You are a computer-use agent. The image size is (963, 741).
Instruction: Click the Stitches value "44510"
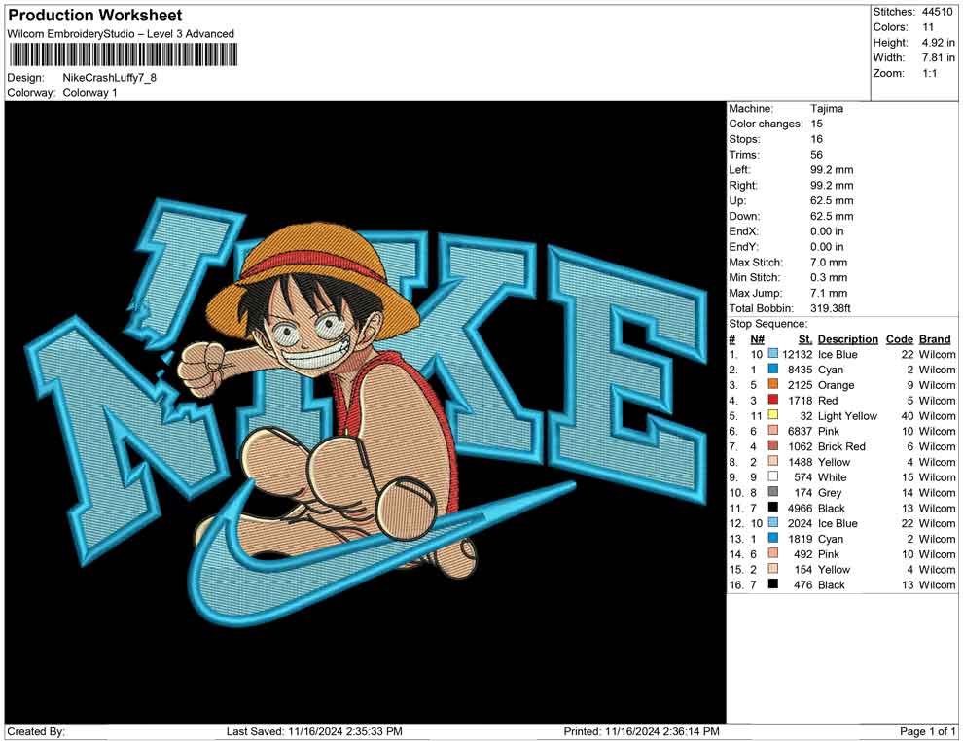(937, 12)
